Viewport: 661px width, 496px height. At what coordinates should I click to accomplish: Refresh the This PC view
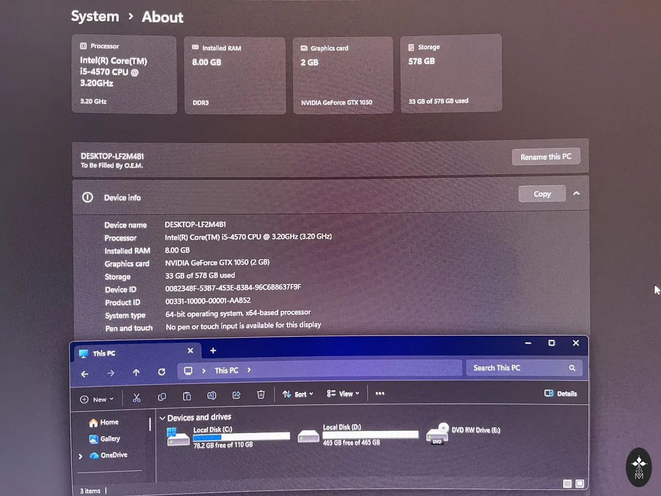pos(161,372)
